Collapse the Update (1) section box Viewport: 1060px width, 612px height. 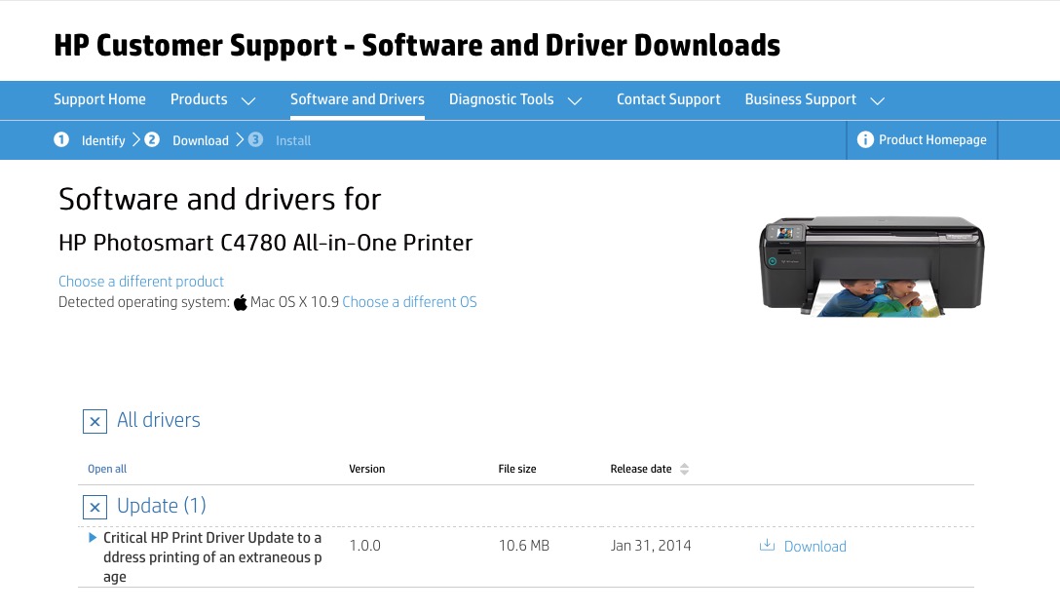[95, 507]
